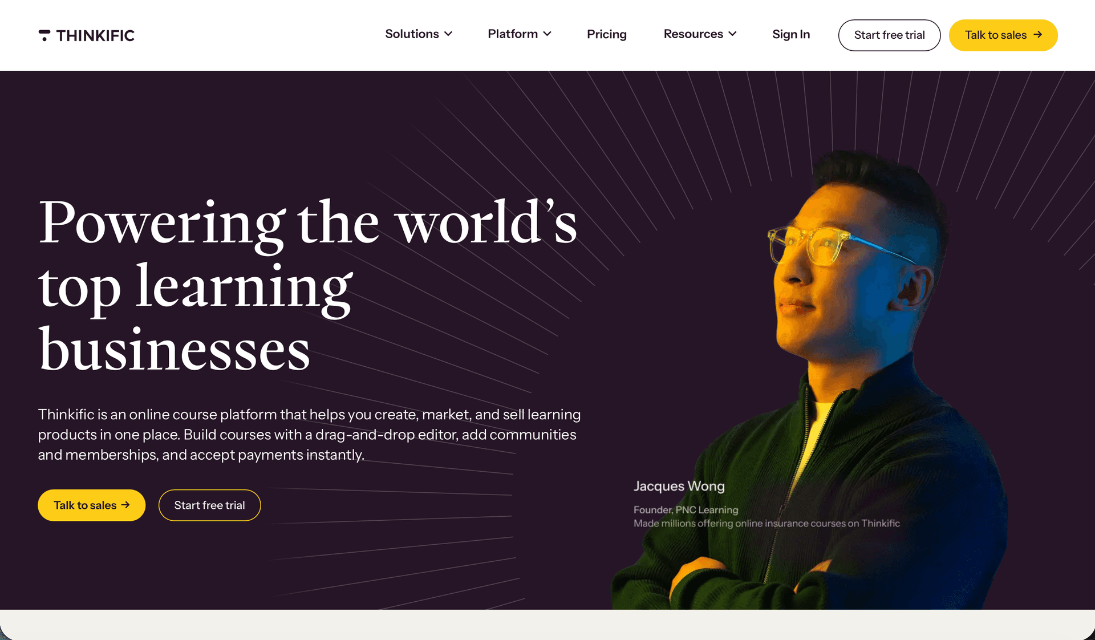The image size is (1095, 640).
Task: Expand the Resources dropdown chevron
Action: click(x=732, y=34)
